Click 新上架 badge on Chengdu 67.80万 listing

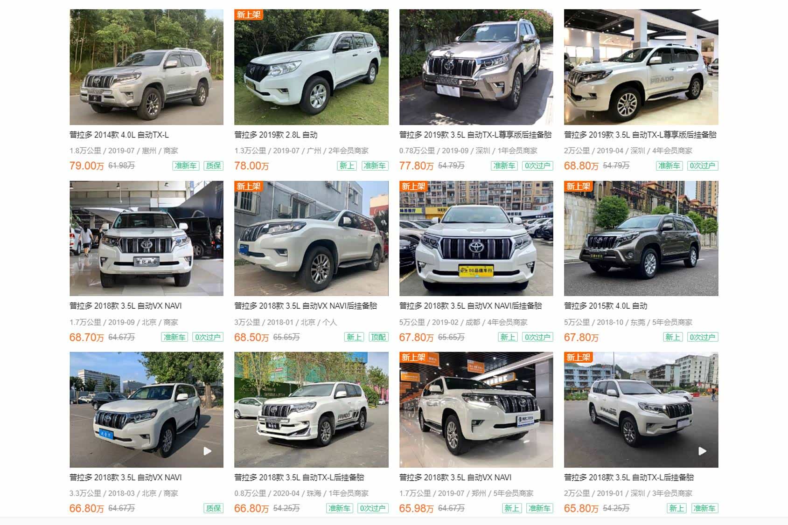pyautogui.click(x=413, y=186)
